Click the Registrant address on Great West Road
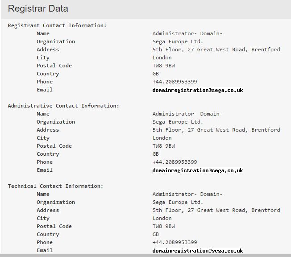 [x=216, y=50]
